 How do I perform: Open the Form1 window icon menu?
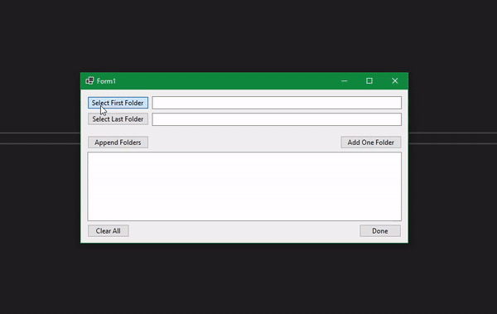pyautogui.click(x=89, y=81)
